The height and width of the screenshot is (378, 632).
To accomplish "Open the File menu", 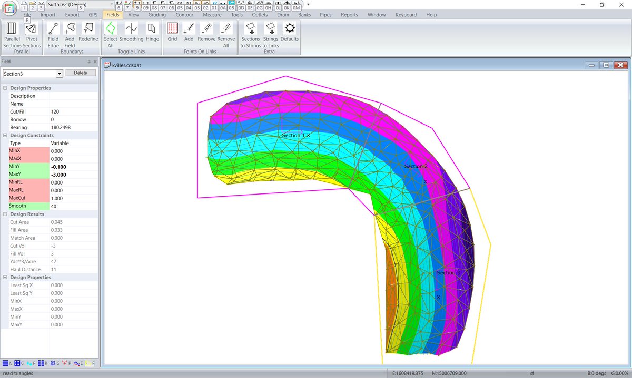I will tap(27, 15).
